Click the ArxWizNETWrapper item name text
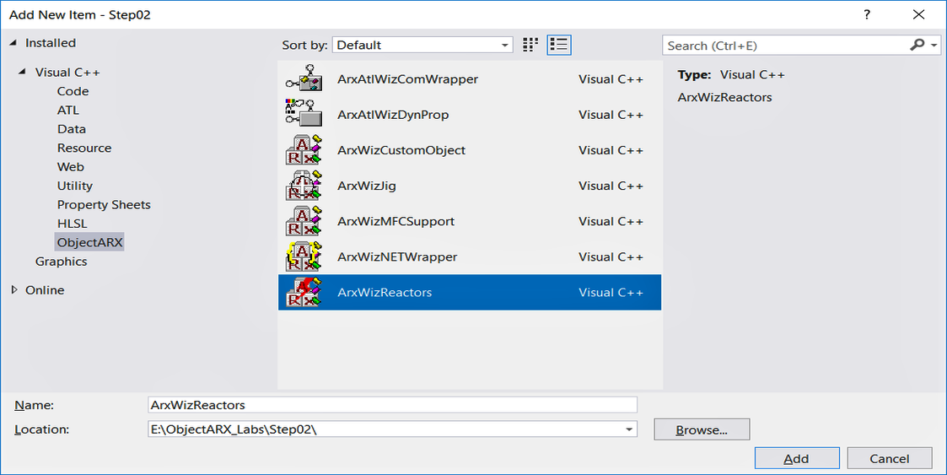 (397, 256)
